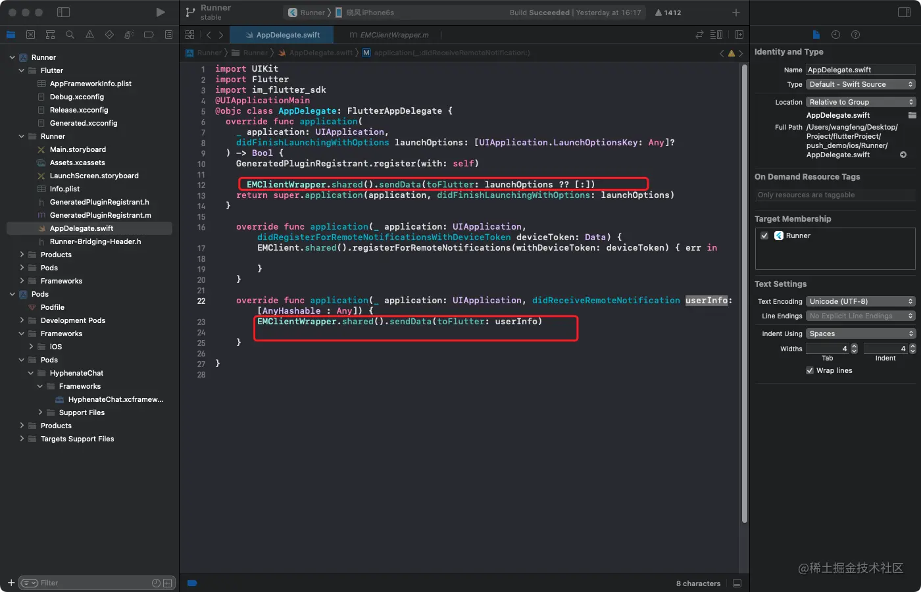
Task: Toggle Runner target membership checkbox
Action: 764,235
